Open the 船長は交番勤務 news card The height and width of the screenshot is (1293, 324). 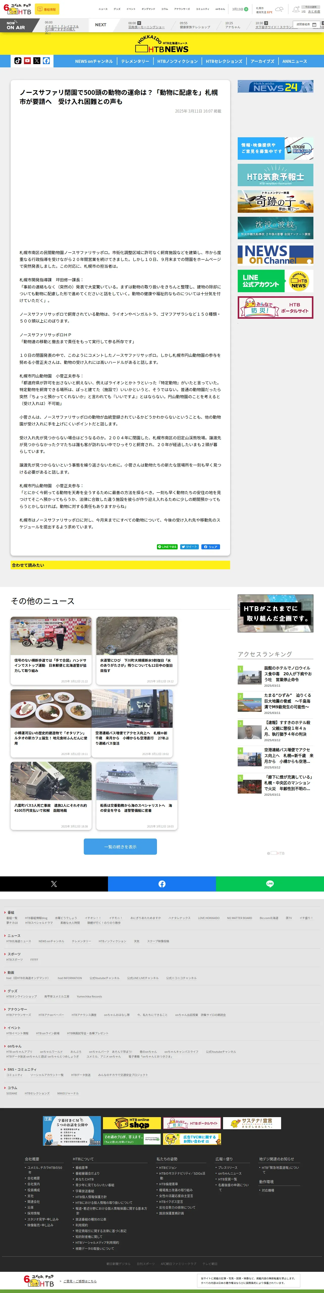click(x=137, y=796)
